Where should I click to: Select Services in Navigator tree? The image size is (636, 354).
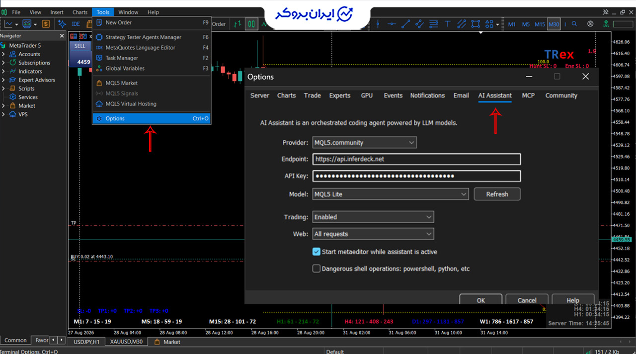[x=28, y=97]
